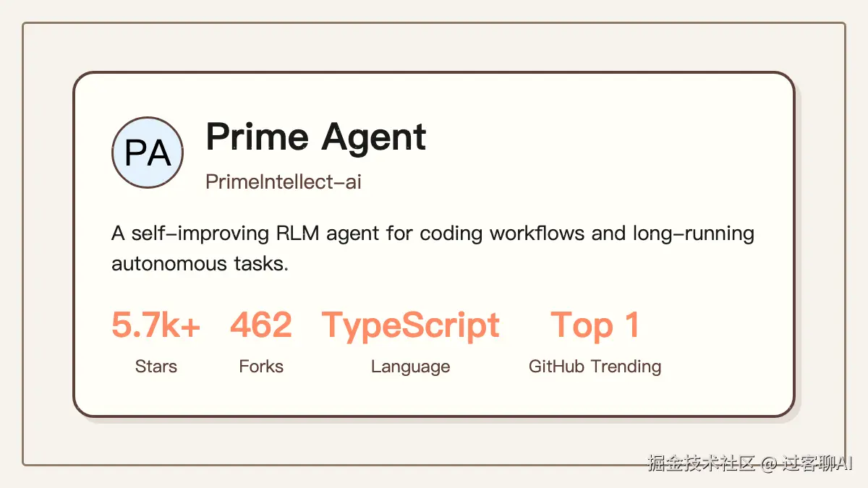This screenshot has width=868, height=488.
Task: Click the Top 1 ranking value
Action: pos(595,326)
